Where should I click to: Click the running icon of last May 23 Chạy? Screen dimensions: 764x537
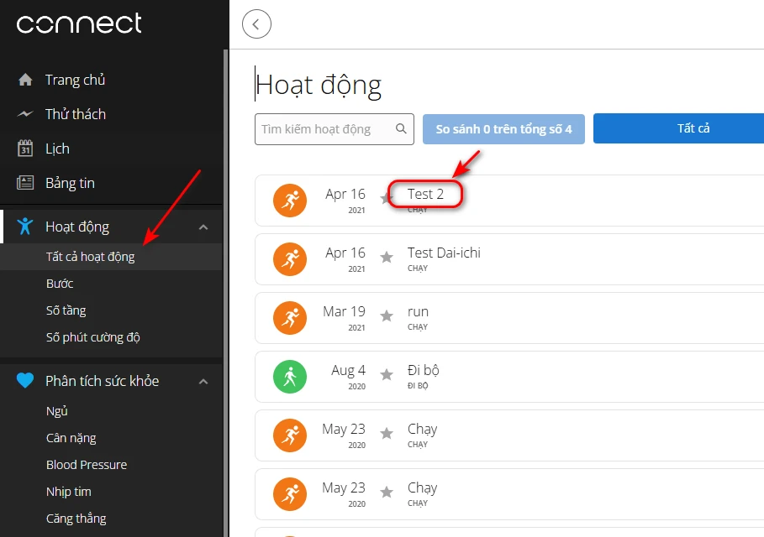[290, 494]
